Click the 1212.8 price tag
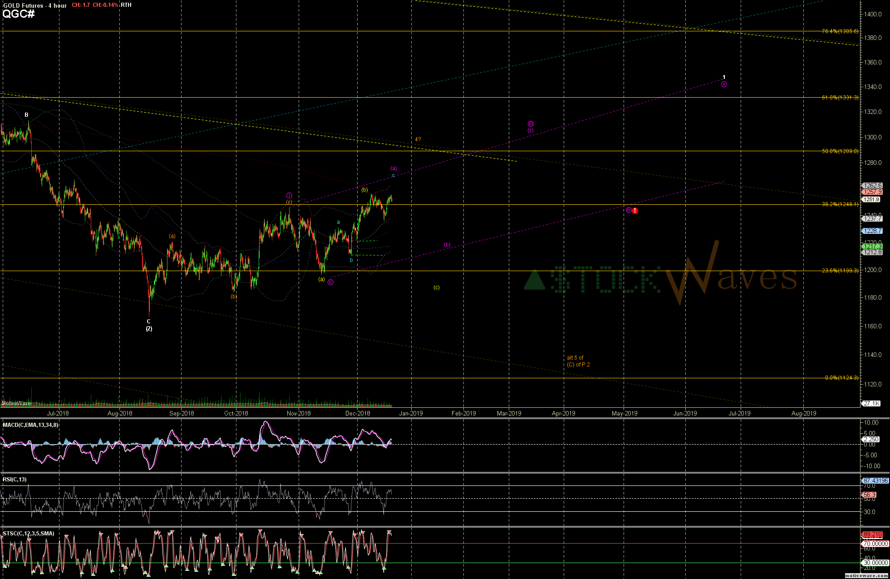Image resolution: width=890 pixels, height=579 pixels. click(872, 252)
